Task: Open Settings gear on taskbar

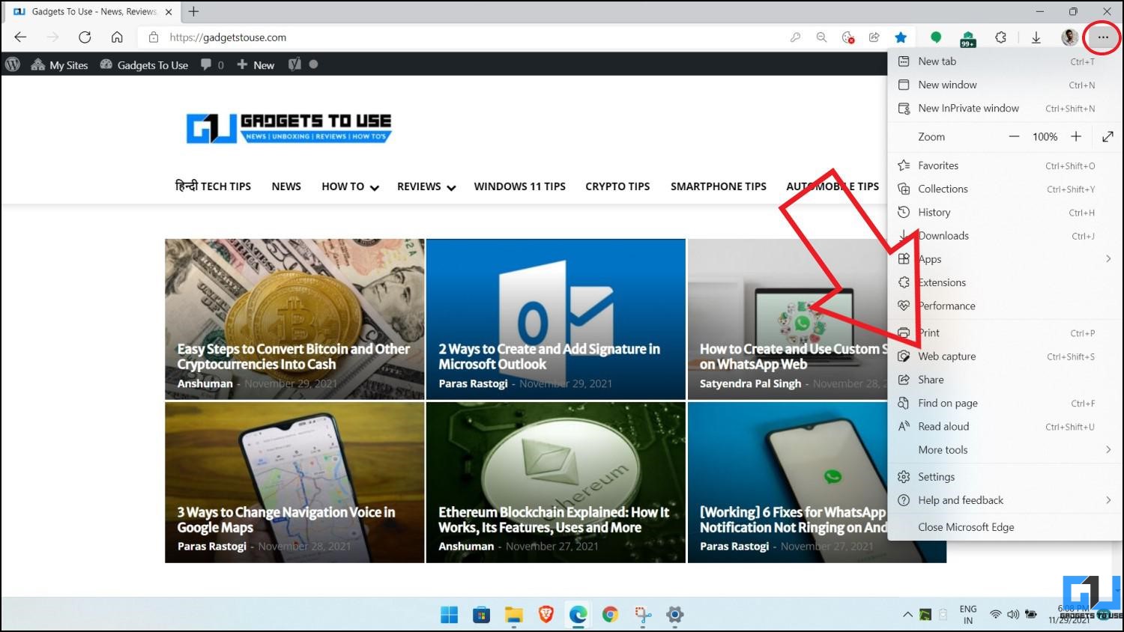Action: tap(674, 615)
